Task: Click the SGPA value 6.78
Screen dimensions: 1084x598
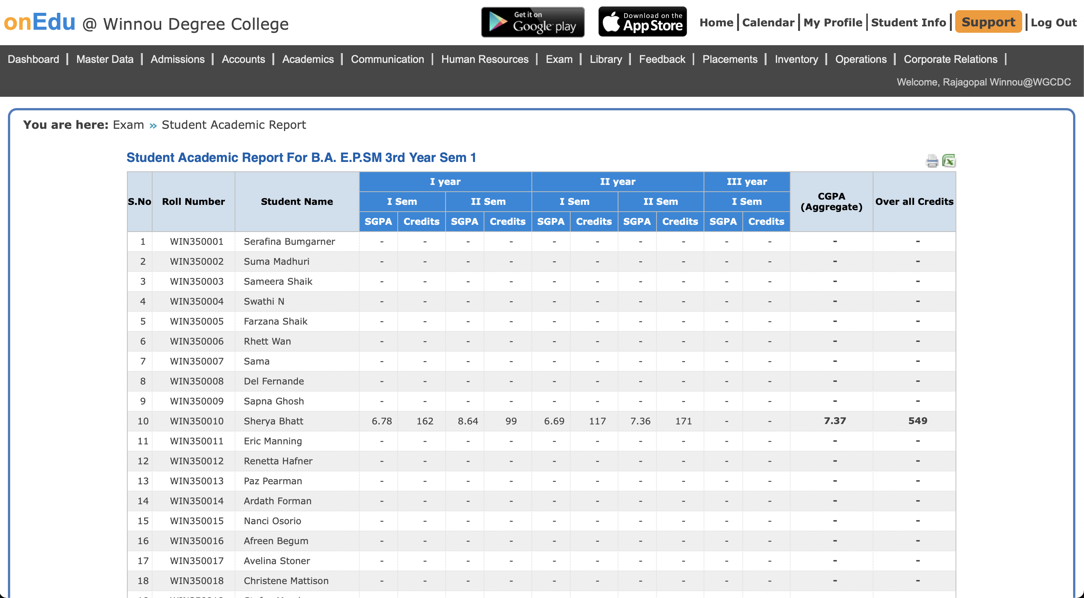Action: (x=382, y=421)
